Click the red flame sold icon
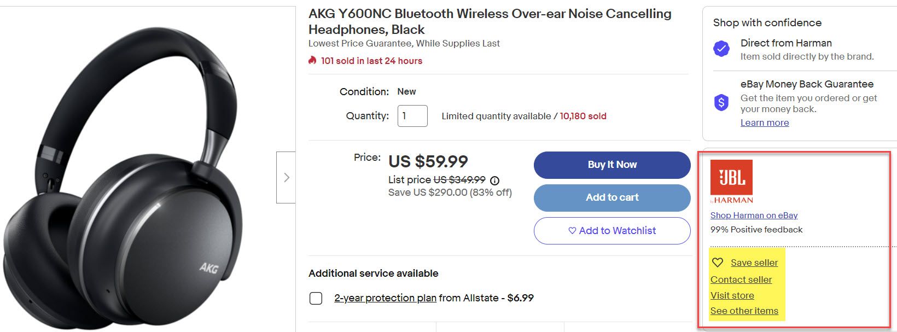This screenshot has height=332, width=897. (312, 60)
